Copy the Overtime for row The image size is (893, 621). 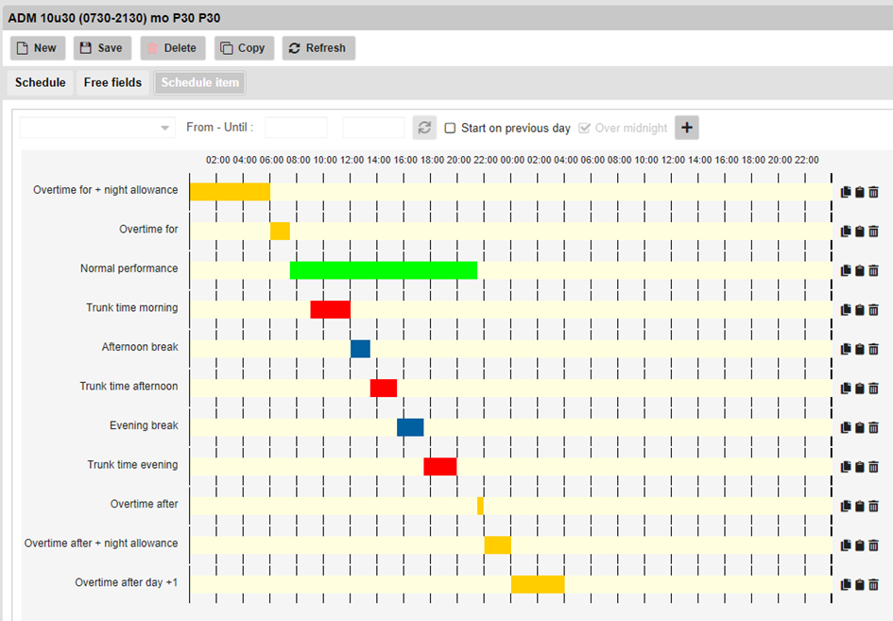pos(846,232)
